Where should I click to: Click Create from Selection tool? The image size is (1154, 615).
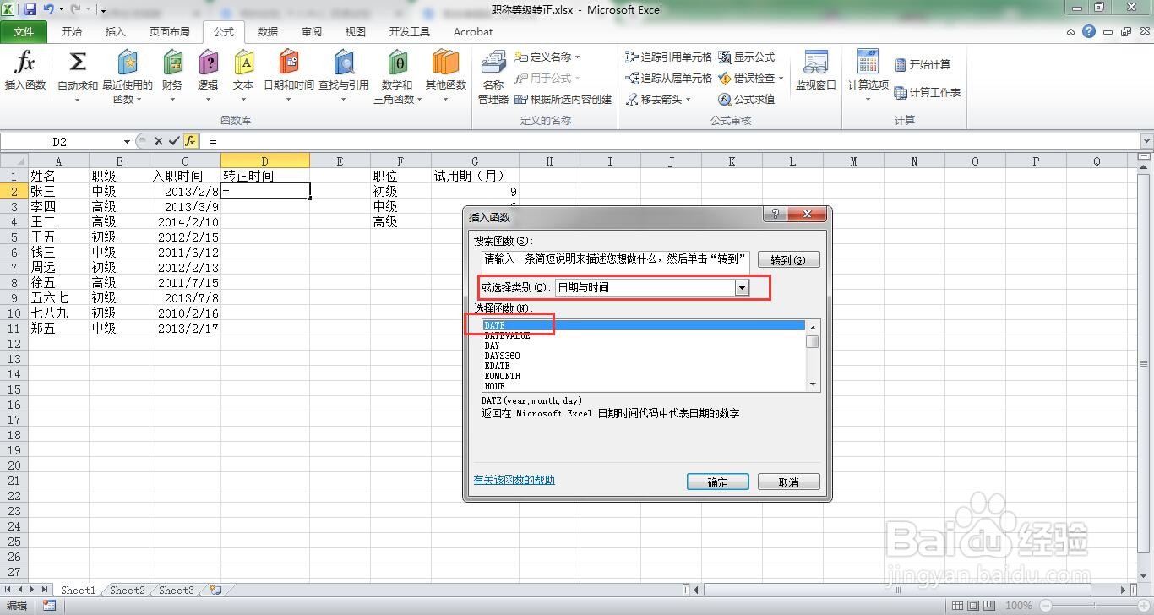(x=563, y=99)
